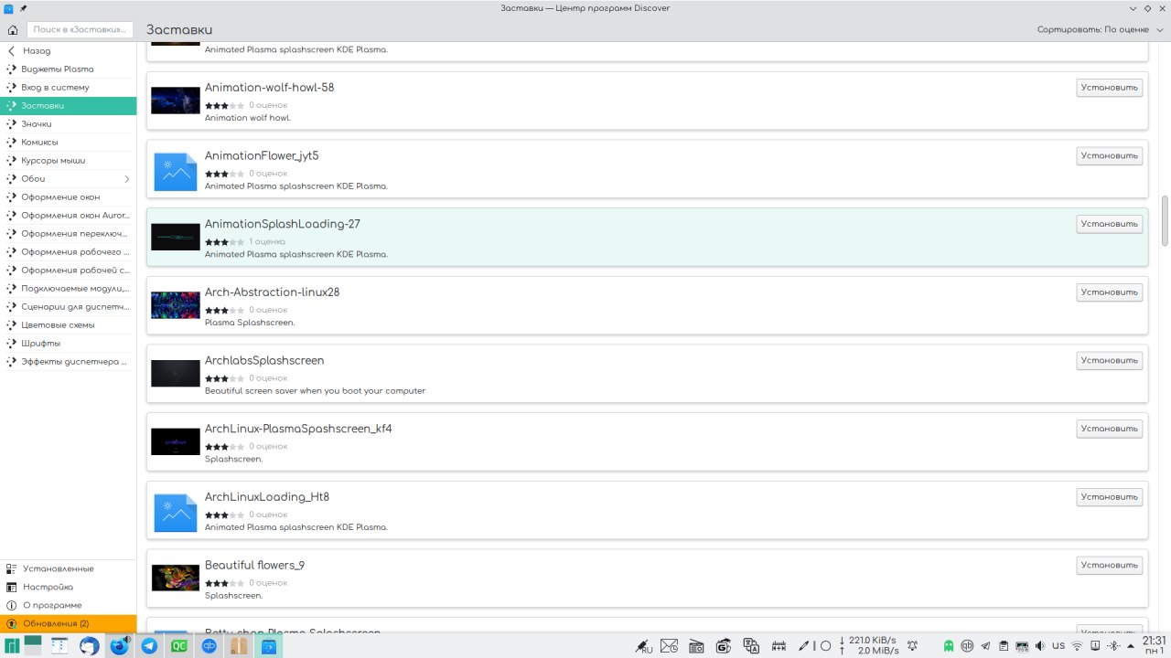Open Qt Creator taskbar icon
Image resolution: width=1171 pixels, height=658 pixels.
point(179,646)
